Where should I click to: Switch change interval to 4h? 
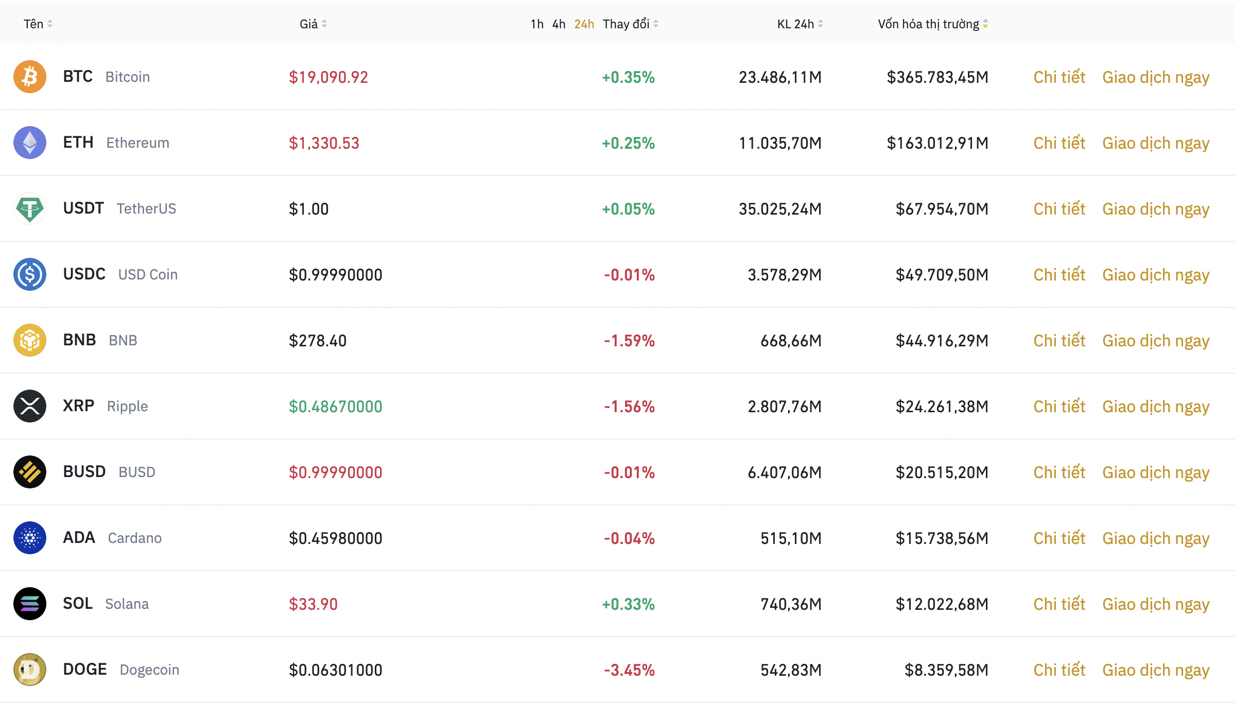(559, 24)
